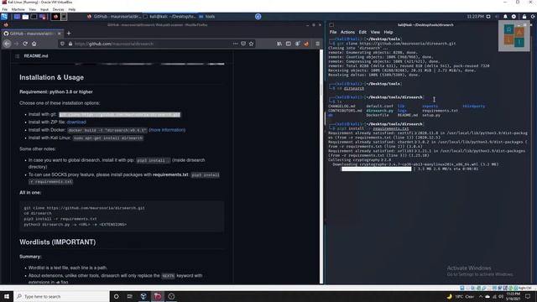The width and height of the screenshot is (537, 302).
Task: Toggle the Firefox sidebar view icon
Action: [x=289, y=44]
